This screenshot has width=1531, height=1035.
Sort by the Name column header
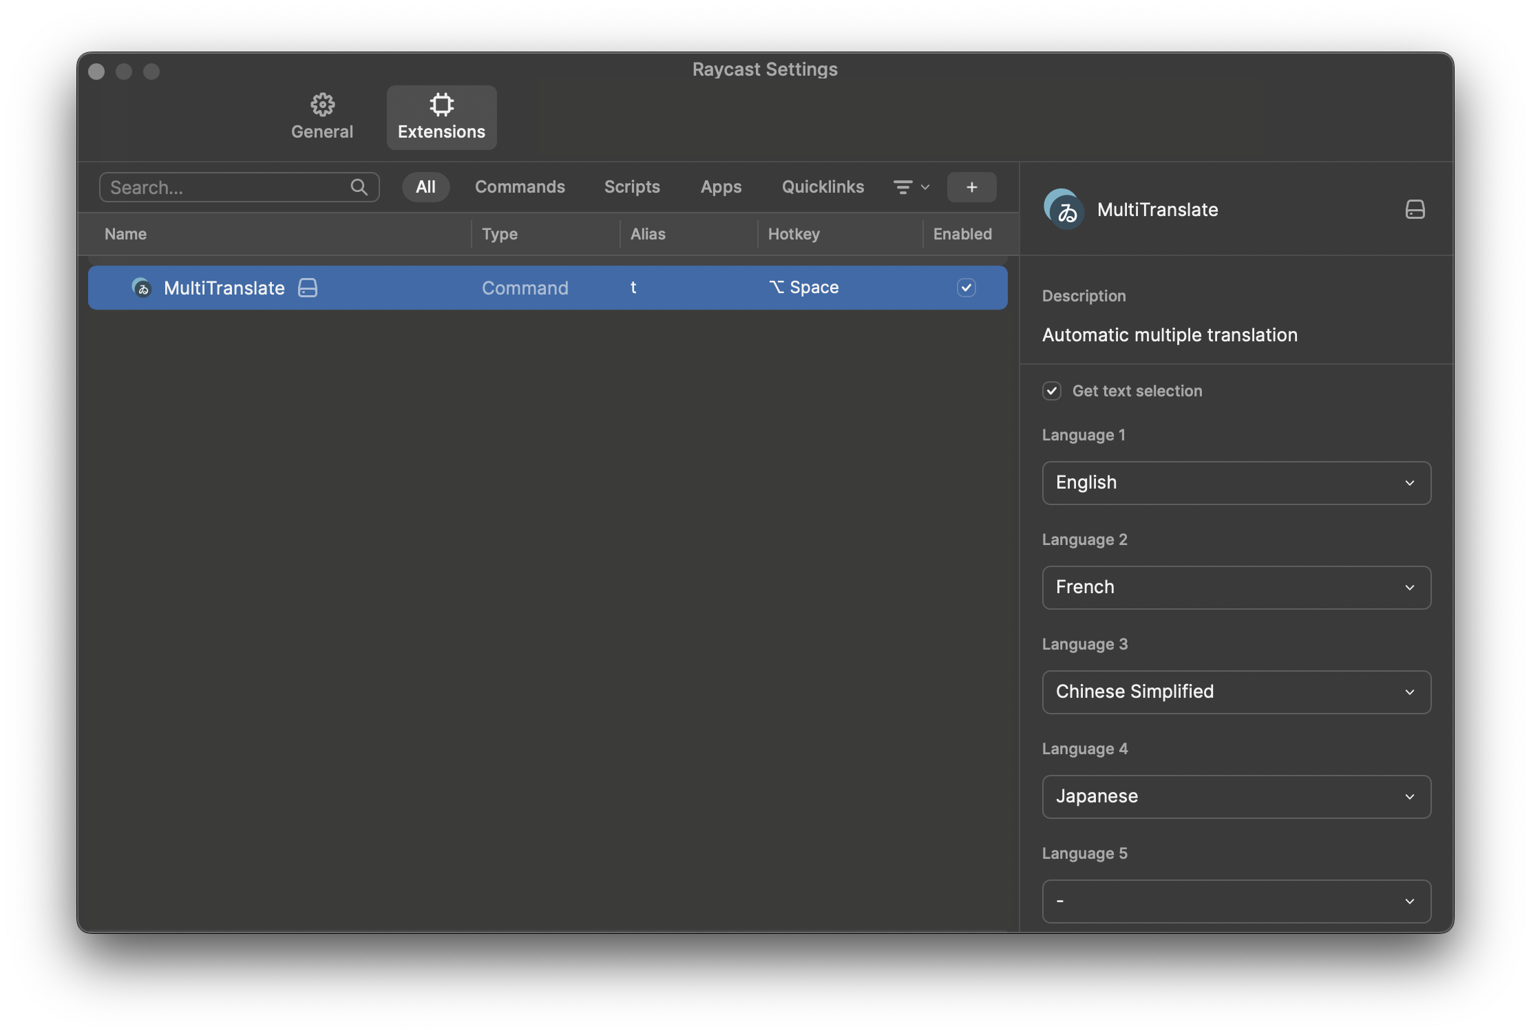click(x=125, y=234)
